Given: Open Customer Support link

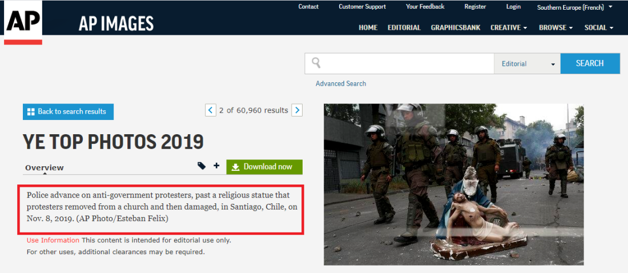Looking at the screenshot, I should click(x=362, y=6).
